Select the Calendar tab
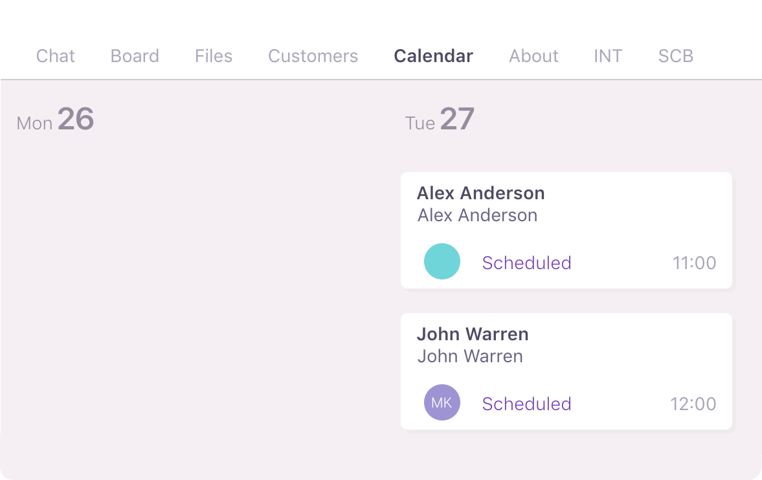 pyautogui.click(x=433, y=56)
